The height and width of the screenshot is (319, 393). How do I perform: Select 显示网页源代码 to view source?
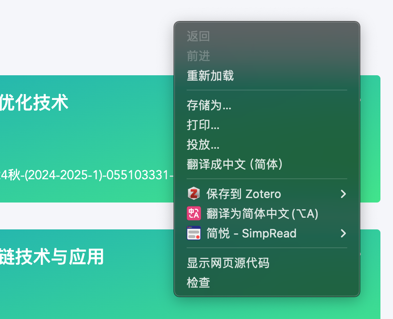click(x=266, y=263)
